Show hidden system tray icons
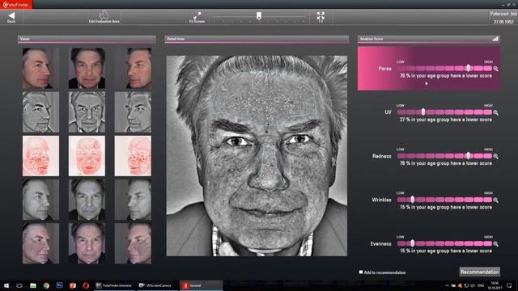This screenshot has height=291, width=518. [447, 285]
